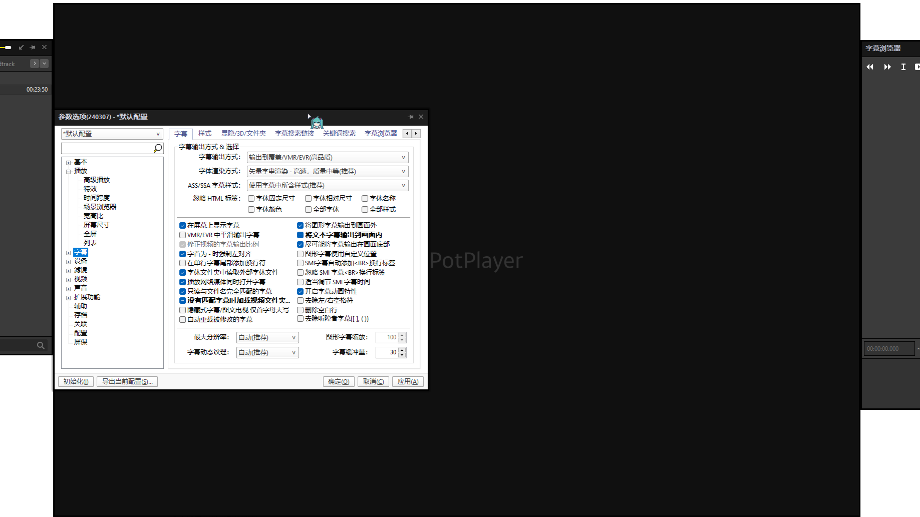Click the right chevron button beside the track label
Screen dimensions: 920x517
coord(35,64)
